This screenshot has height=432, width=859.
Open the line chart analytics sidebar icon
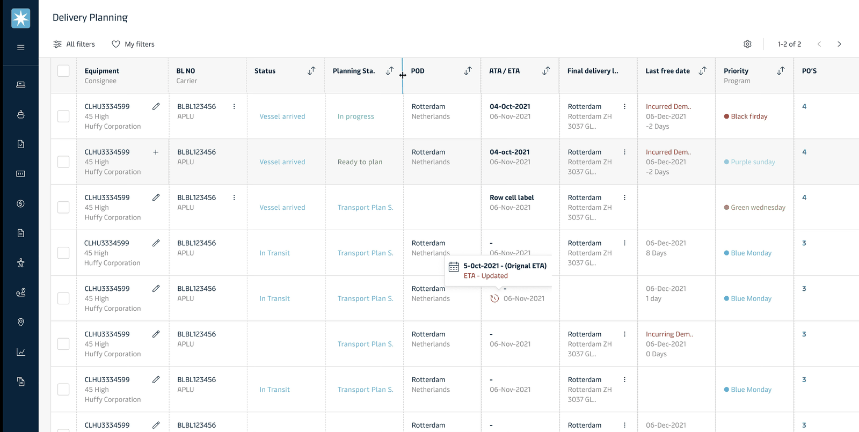tap(21, 352)
